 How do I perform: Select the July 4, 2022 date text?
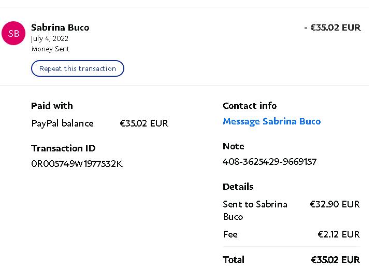tap(50, 38)
